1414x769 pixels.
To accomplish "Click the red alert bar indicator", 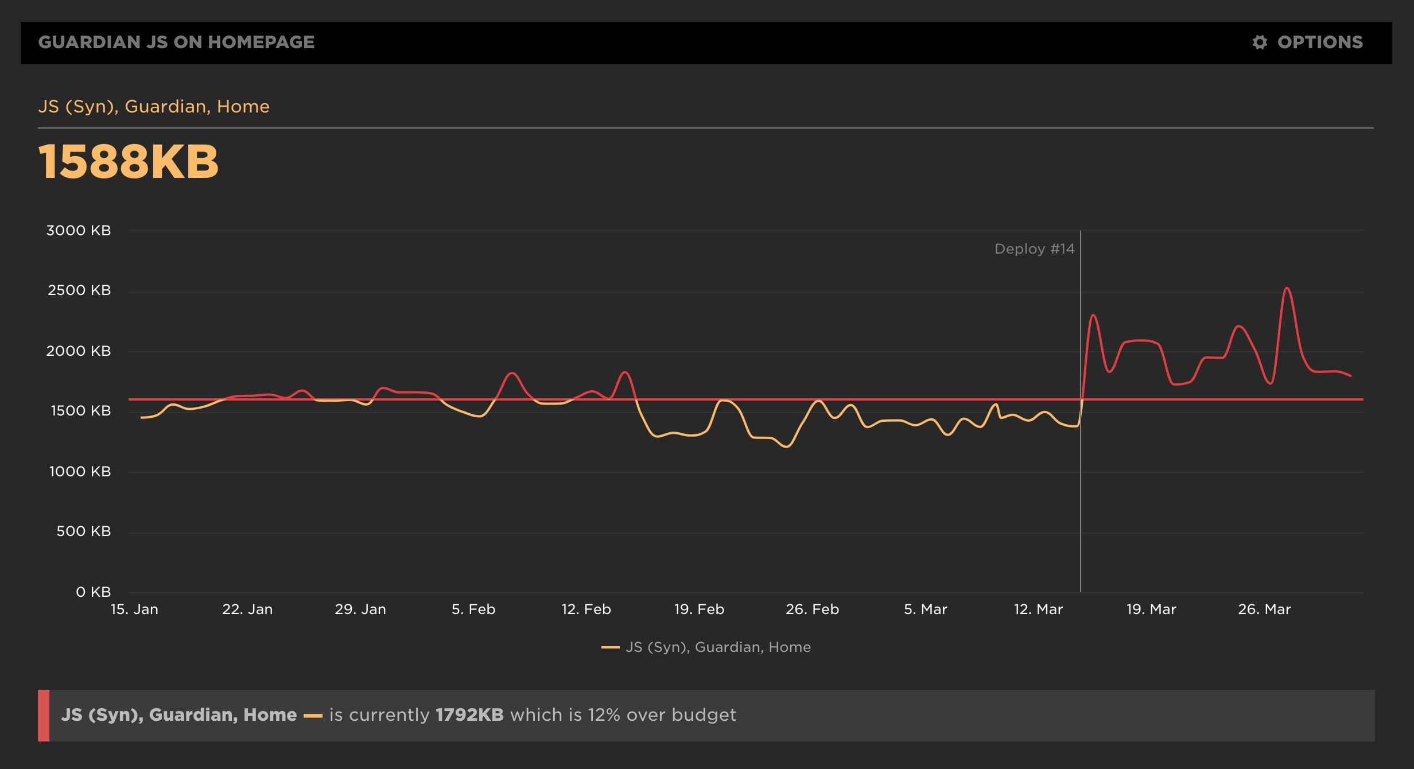I will coord(44,715).
